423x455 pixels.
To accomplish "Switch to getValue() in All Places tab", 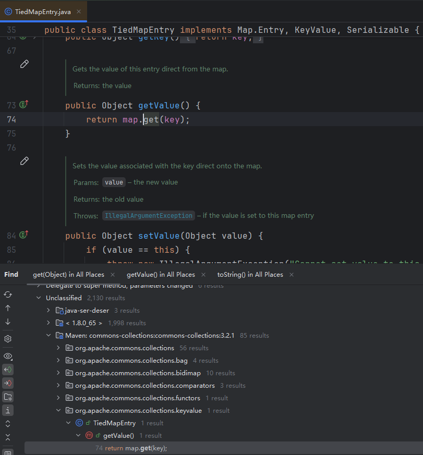I will pos(161,275).
